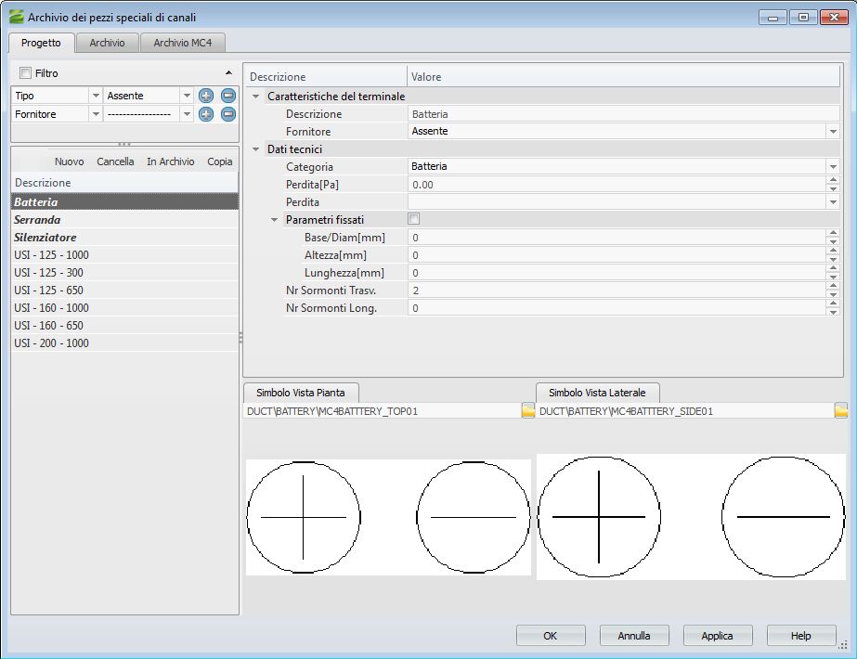Click Nuovo to create new item
The image size is (857, 659).
[x=69, y=162]
